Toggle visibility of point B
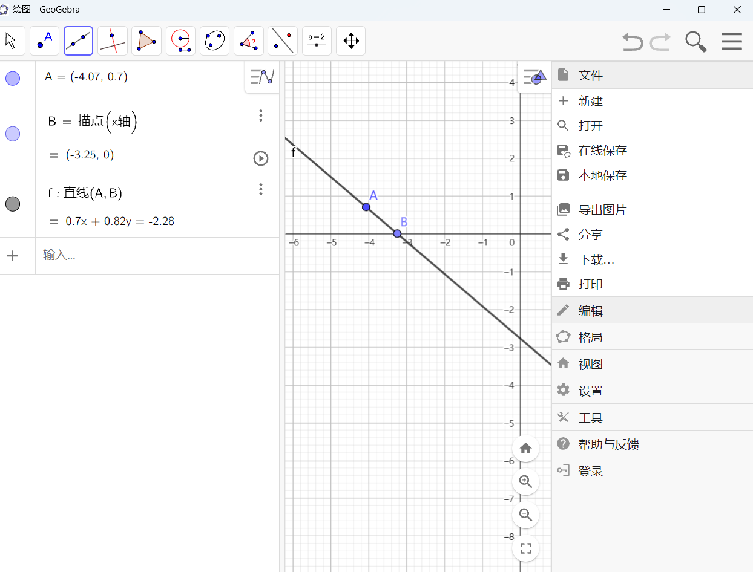The width and height of the screenshot is (753, 572). pos(13,134)
